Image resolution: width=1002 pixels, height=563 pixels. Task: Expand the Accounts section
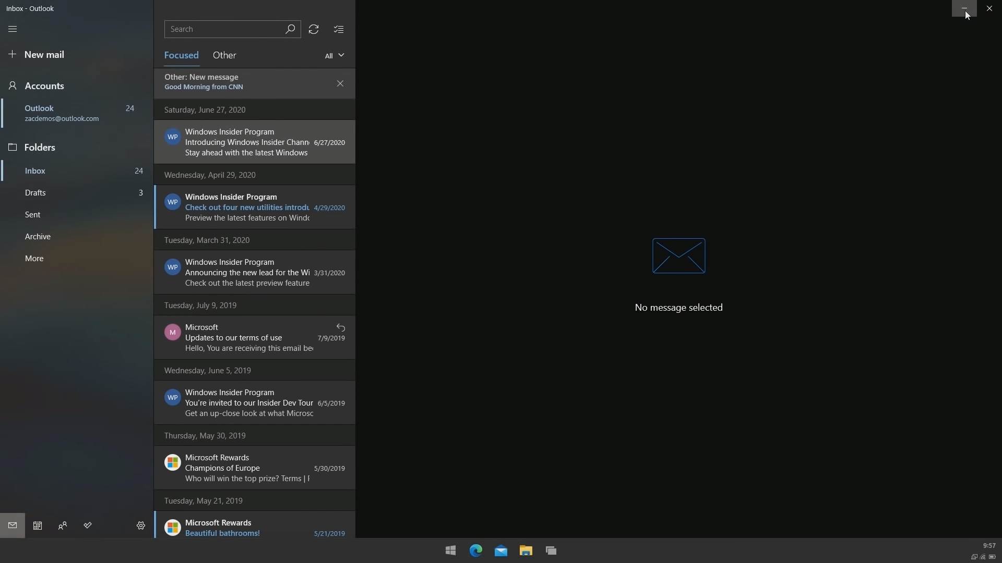[x=43, y=85]
